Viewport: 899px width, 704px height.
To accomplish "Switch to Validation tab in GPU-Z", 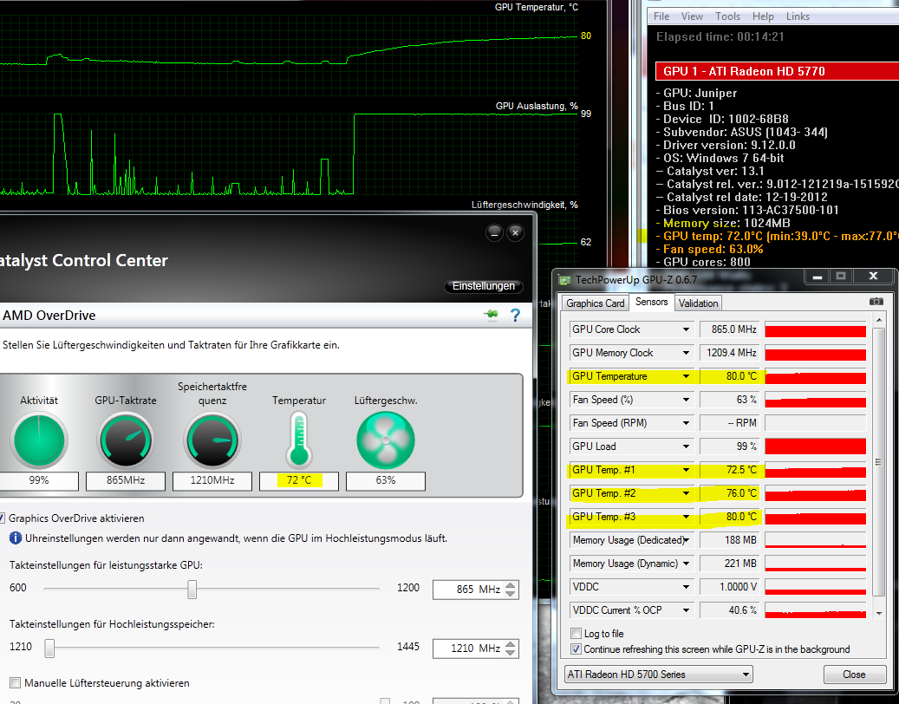I will click(x=698, y=303).
